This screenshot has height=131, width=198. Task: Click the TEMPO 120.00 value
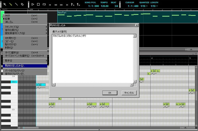[104, 6]
